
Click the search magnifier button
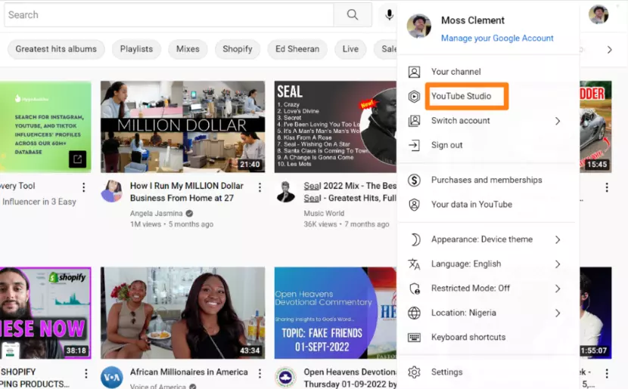tap(353, 14)
